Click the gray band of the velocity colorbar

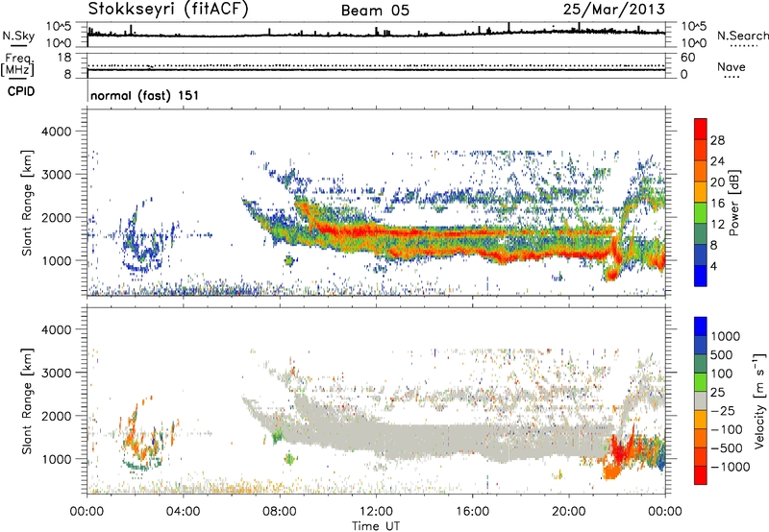[701, 400]
